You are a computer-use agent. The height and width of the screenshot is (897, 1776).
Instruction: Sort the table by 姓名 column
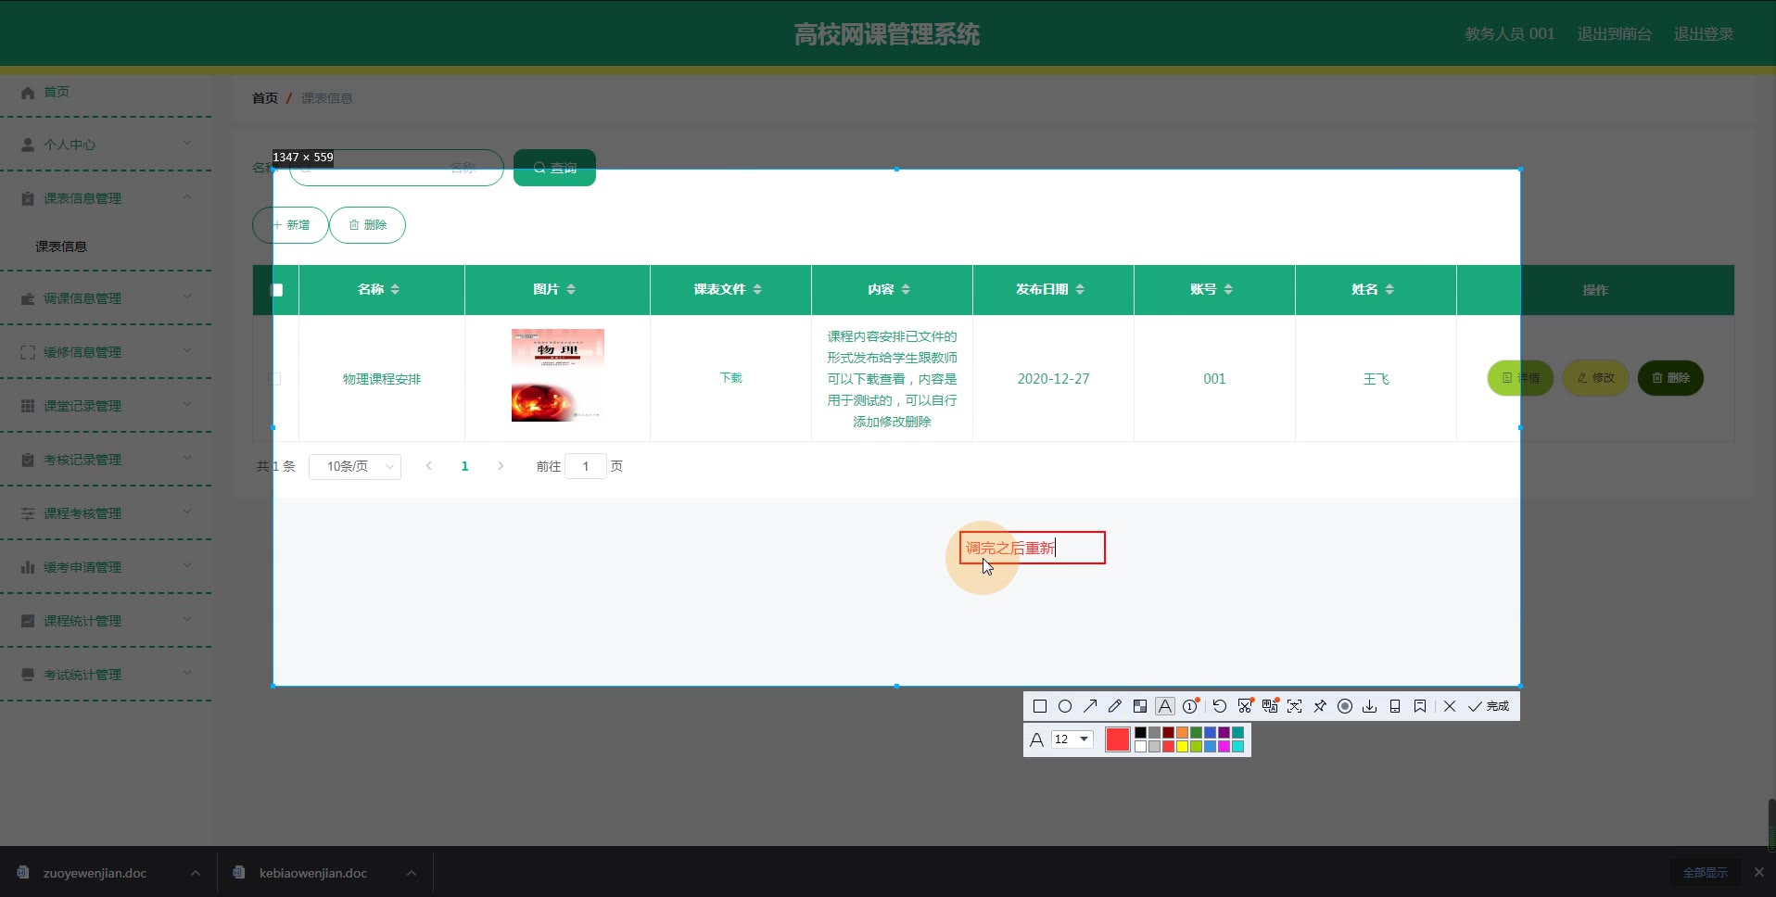point(1389,289)
